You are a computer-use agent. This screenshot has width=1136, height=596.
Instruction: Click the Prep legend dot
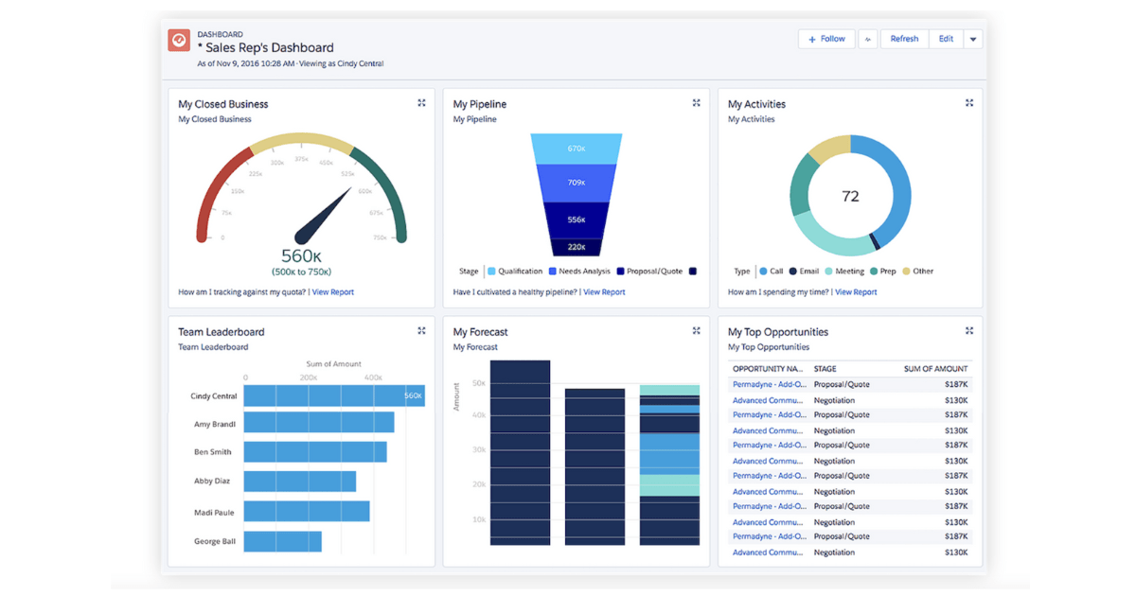tap(873, 272)
